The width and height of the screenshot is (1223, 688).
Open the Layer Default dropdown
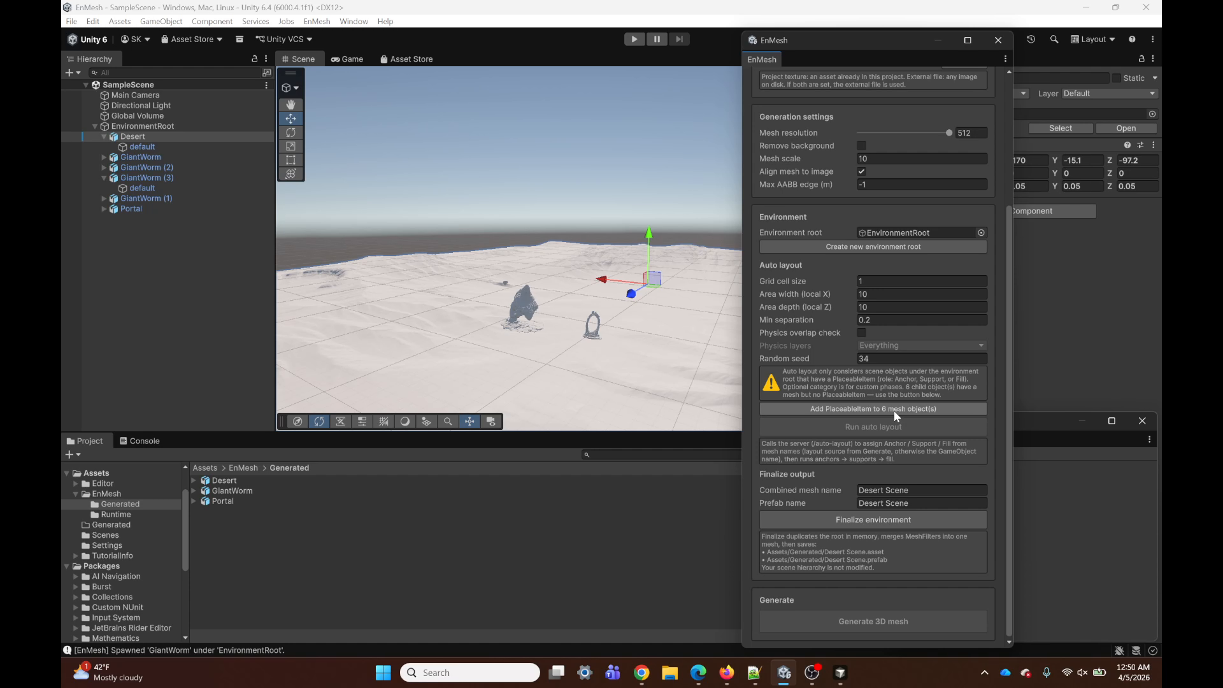1108,94
